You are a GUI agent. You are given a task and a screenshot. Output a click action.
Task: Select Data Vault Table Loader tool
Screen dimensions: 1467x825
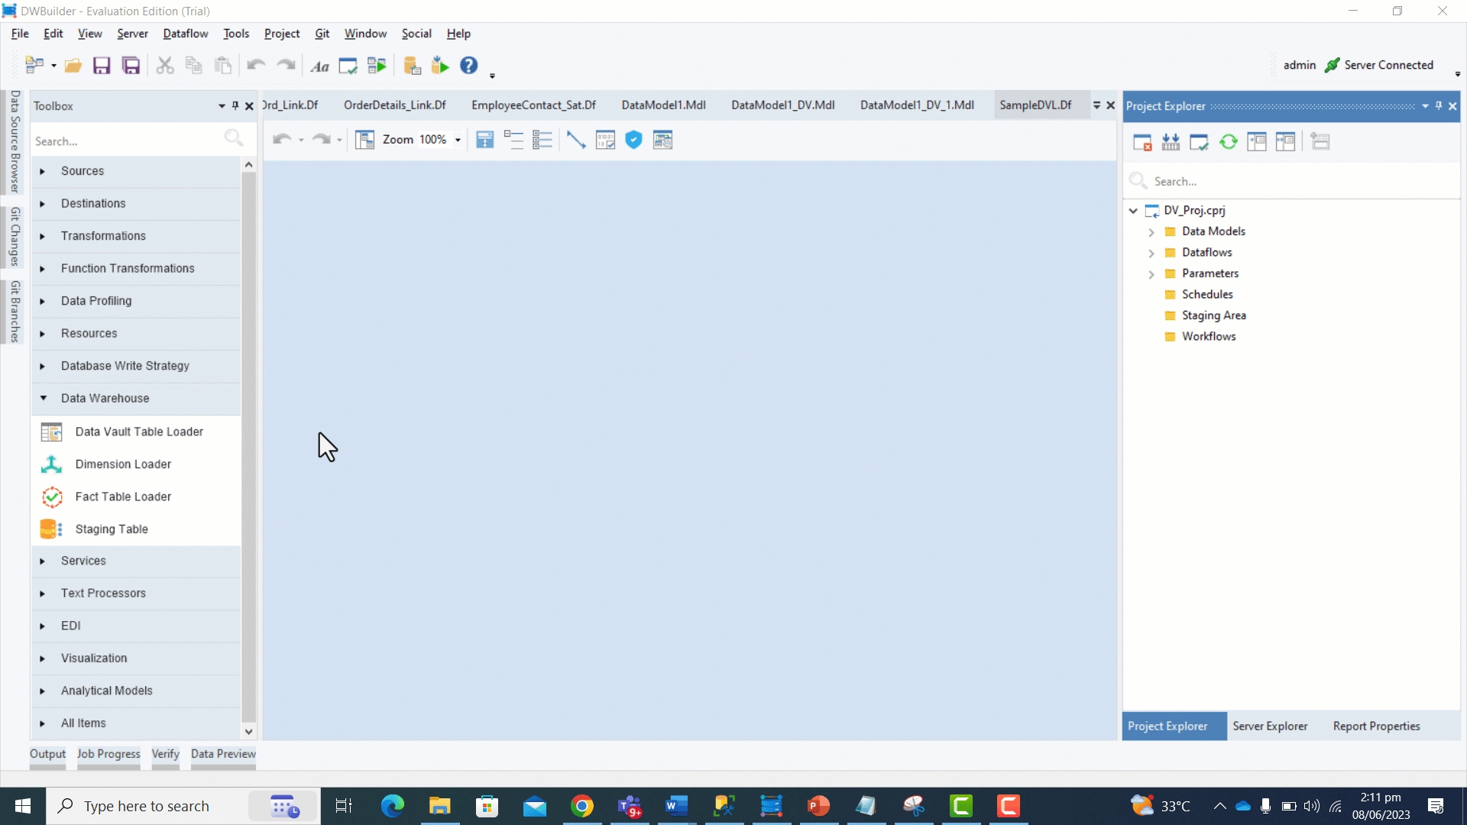click(x=139, y=432)
